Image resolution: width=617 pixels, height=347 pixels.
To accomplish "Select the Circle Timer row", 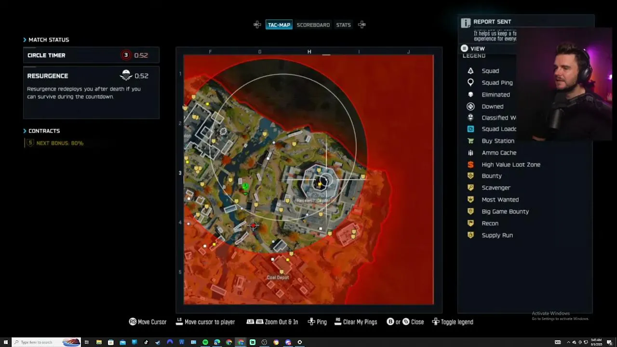I will [91, 55].
